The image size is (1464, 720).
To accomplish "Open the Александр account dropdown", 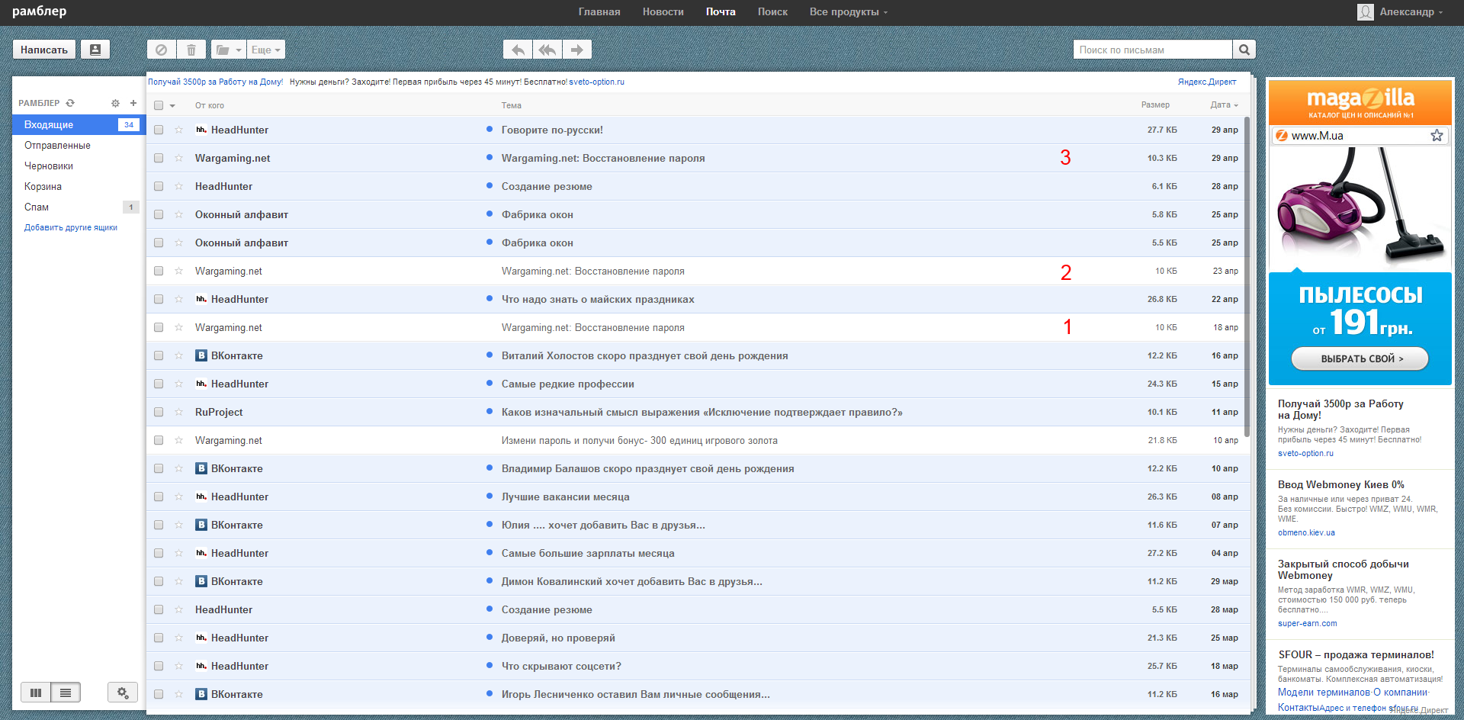I will pyautogui.click(x=1411, y=11).
